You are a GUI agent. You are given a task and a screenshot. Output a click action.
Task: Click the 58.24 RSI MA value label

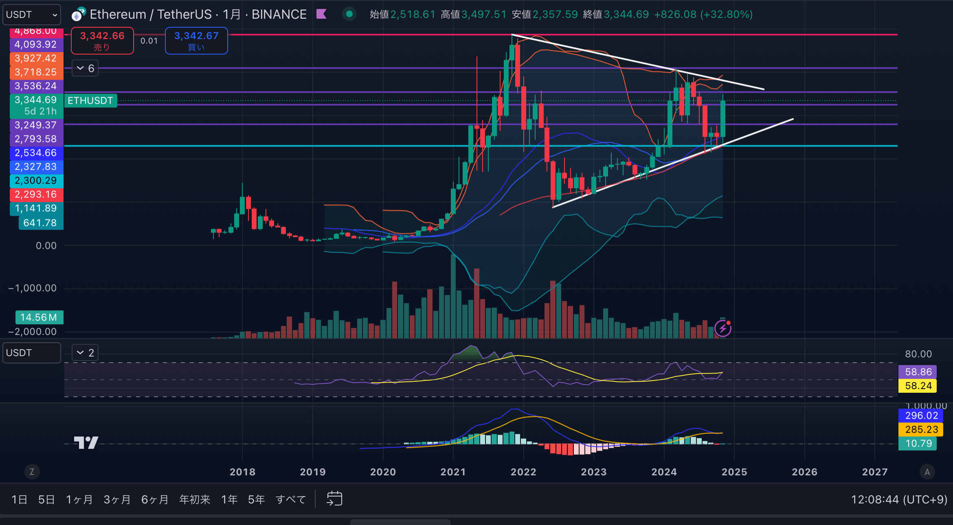coord(918,386)
